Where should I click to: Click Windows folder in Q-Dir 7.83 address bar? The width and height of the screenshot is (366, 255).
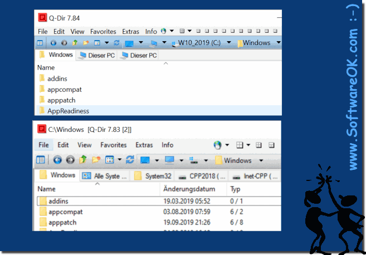point(233,160)
